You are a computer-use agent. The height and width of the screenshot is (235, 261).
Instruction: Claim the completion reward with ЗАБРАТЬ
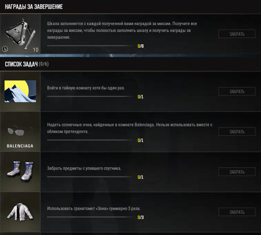pos(237,34)
